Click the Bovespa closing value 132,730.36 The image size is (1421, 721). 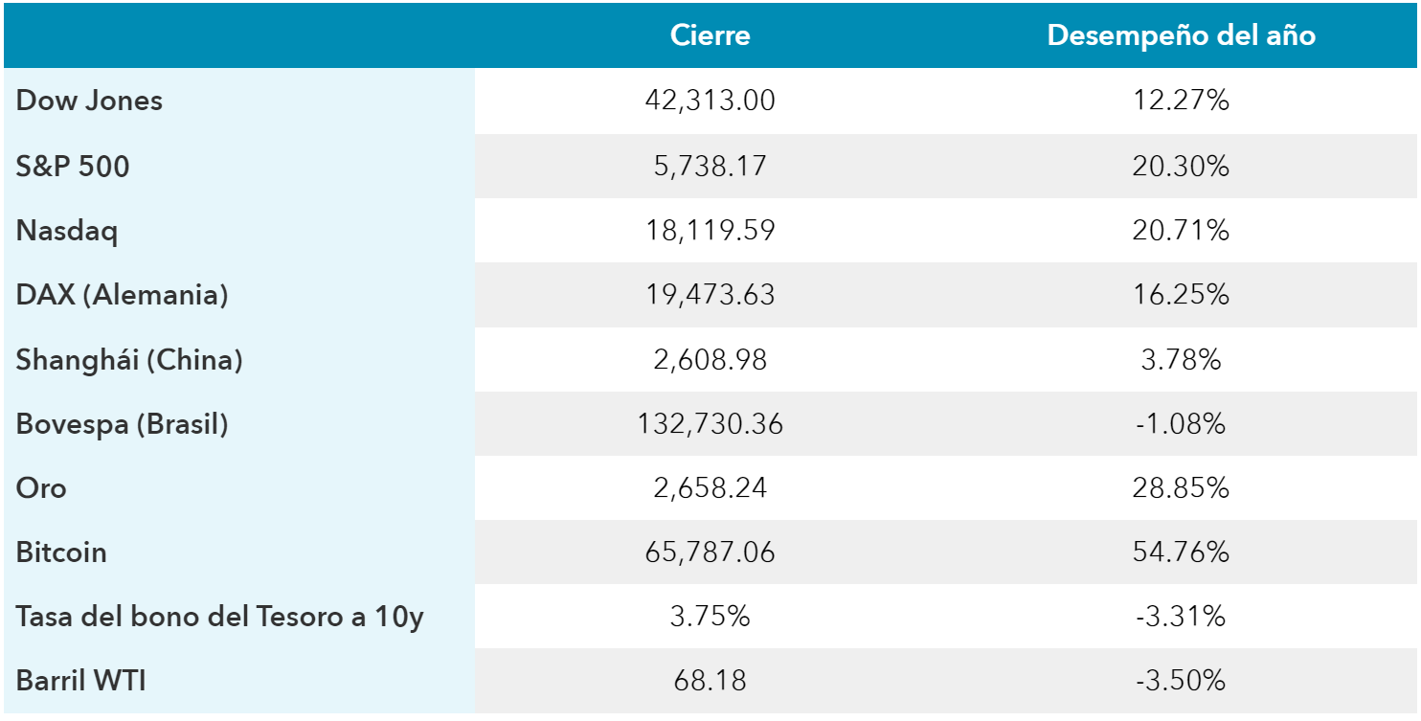(x=710, y=423)
